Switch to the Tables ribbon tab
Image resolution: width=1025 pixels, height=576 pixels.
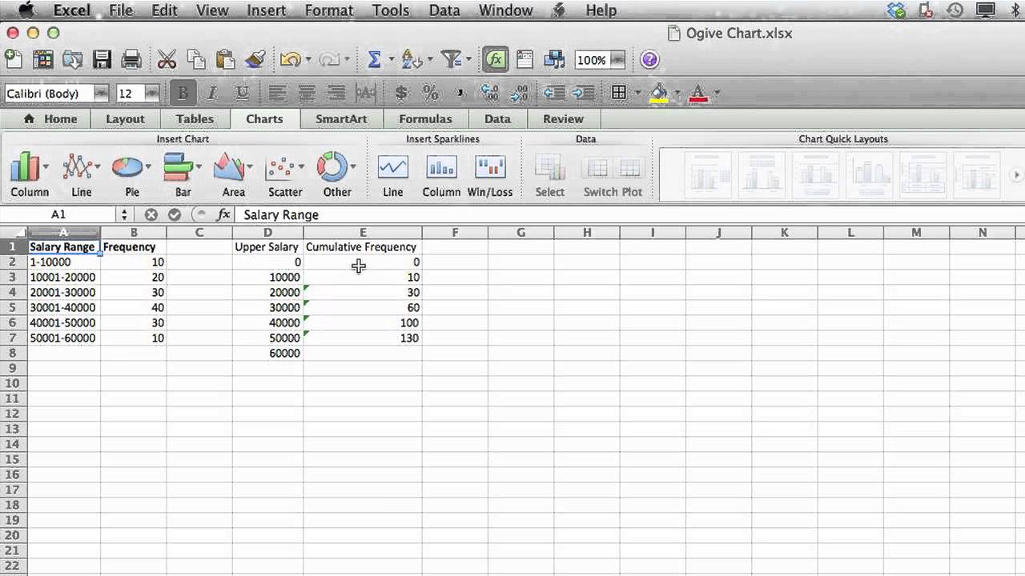pos(195,118)
